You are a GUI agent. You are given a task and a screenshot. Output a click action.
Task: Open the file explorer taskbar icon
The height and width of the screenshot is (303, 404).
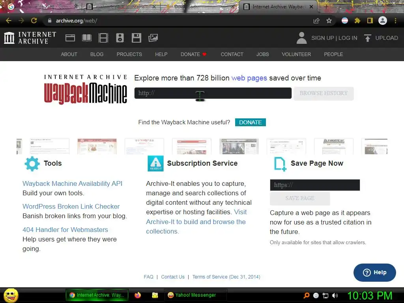pyautogui.click(x=155, y=295)
